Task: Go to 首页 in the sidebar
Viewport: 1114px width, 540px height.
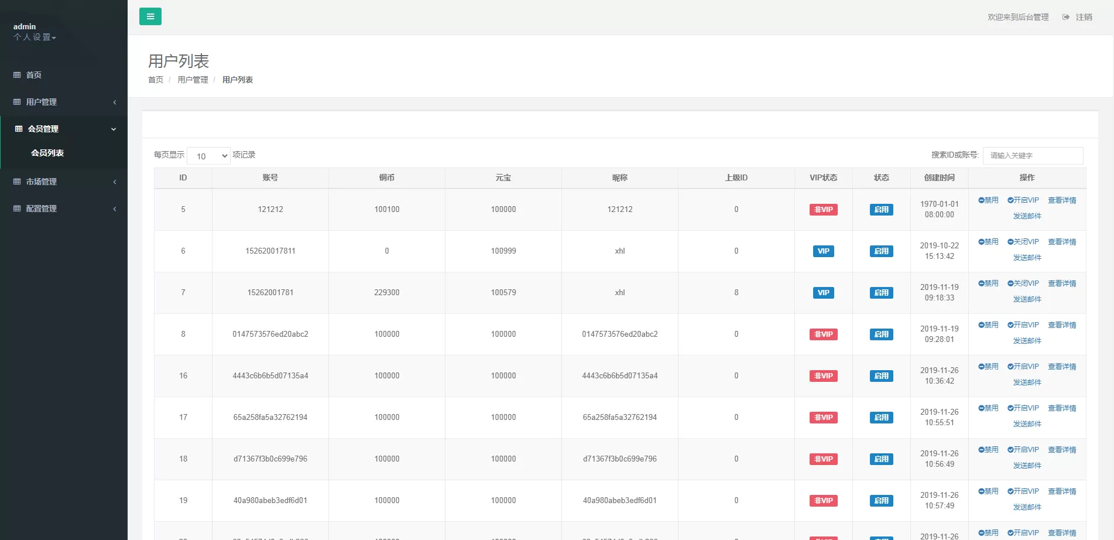Action: click(34, 75)
